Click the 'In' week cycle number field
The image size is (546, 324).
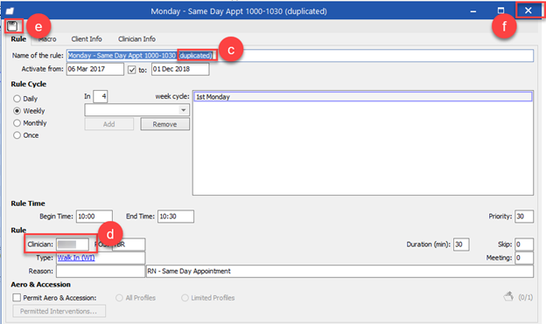pyautogui.click(x=101, y=96)
